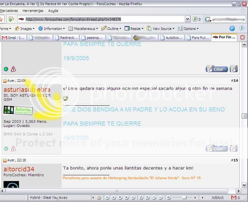This screenshot has width=248, height=202.
Task: Click the Asturias avatar image
Action: (x=18, y=110)
